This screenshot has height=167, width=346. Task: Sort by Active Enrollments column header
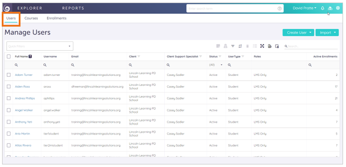(325, 57)
